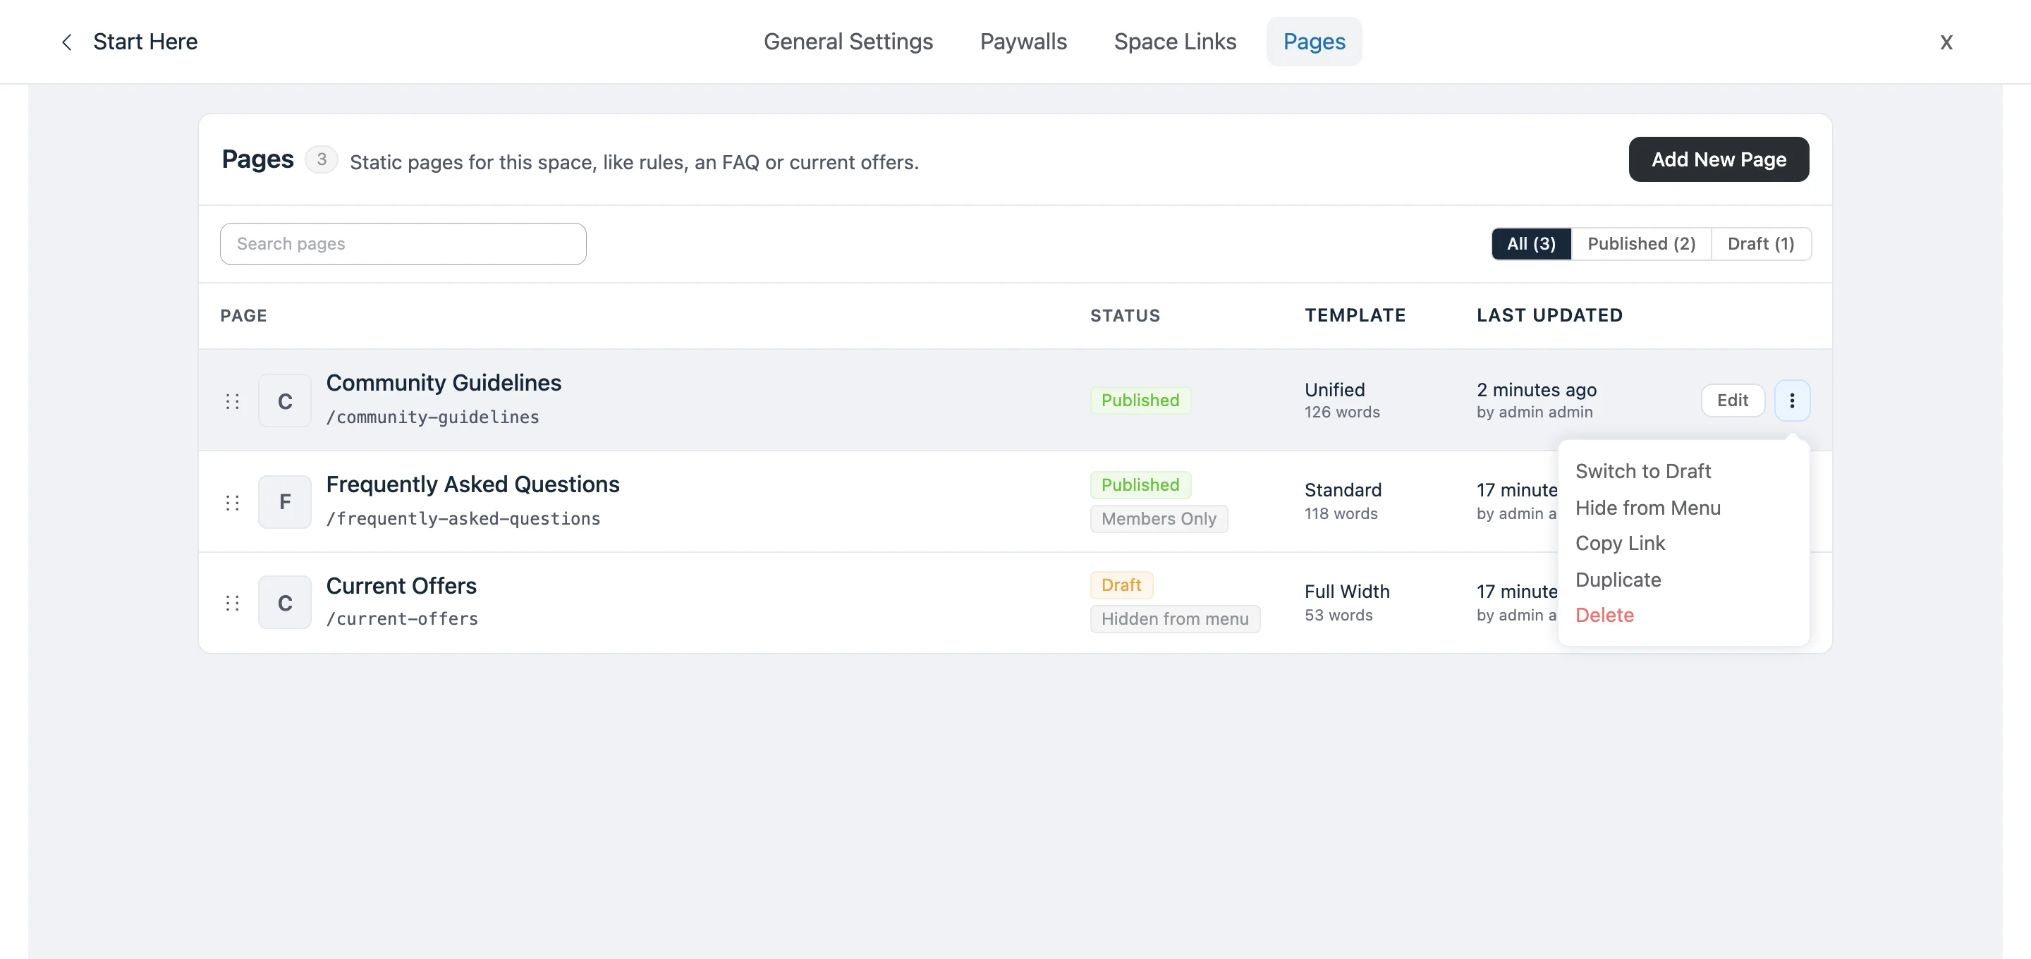This screenshot has width=2031, height=959.
Task: Click the Full Width template cell
Action: [x=1347, y=592]
